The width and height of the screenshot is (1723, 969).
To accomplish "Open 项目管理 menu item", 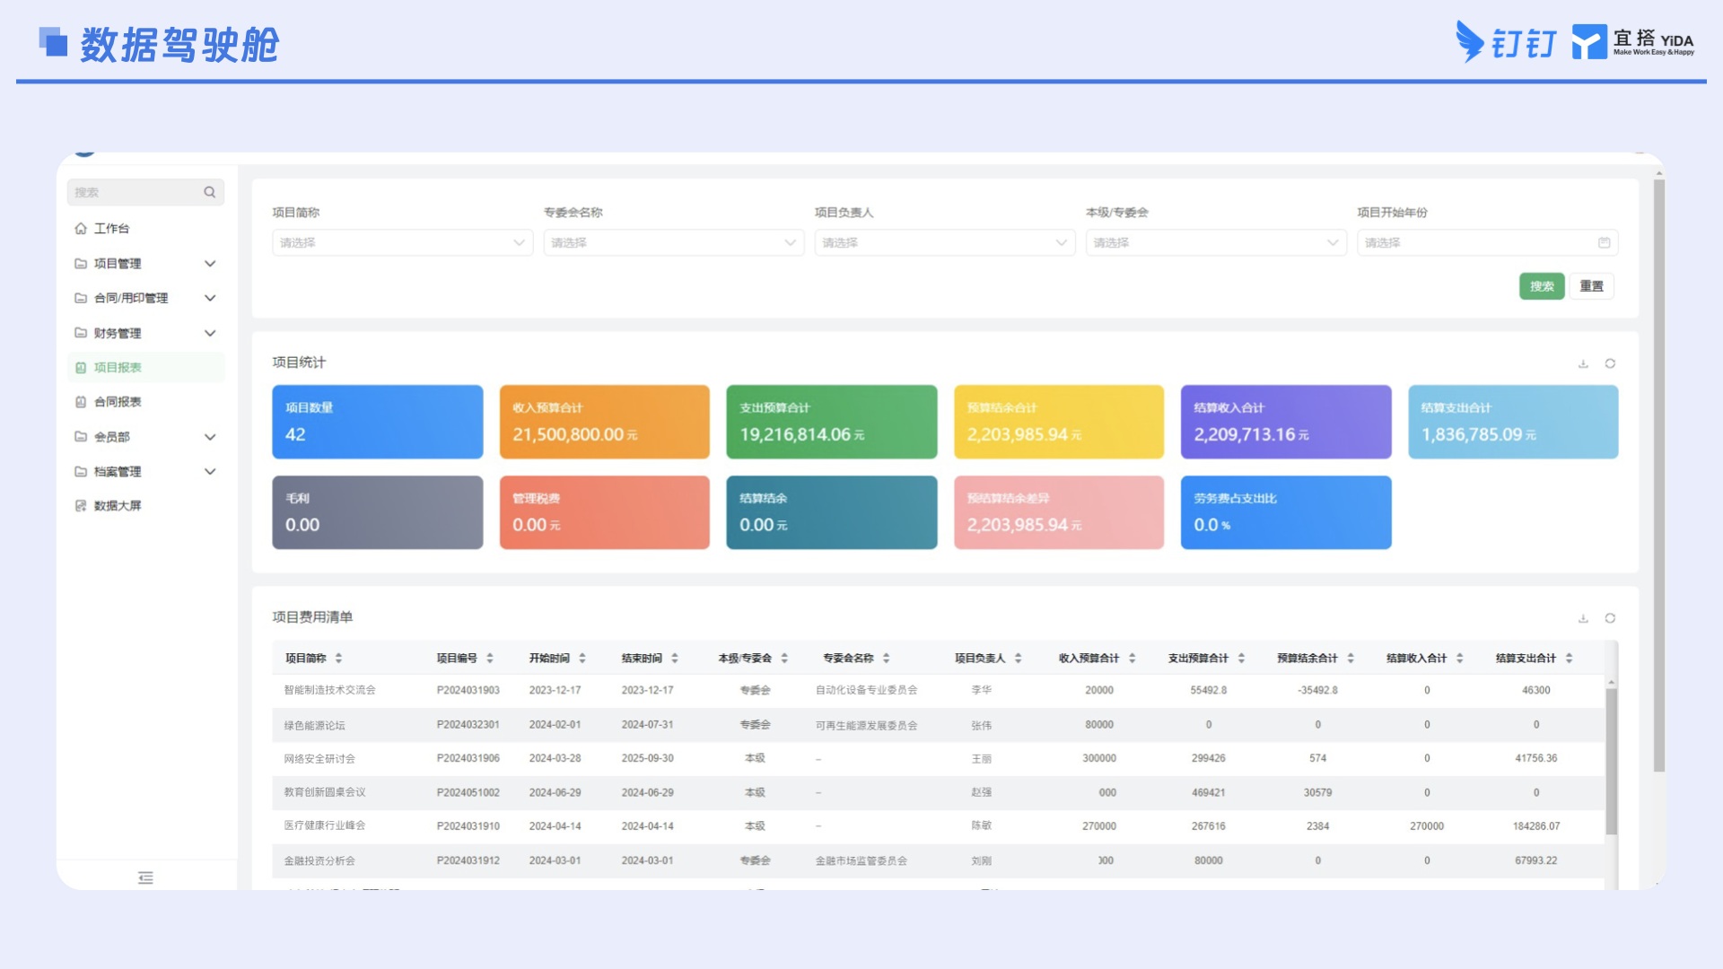I will (145, 263).
